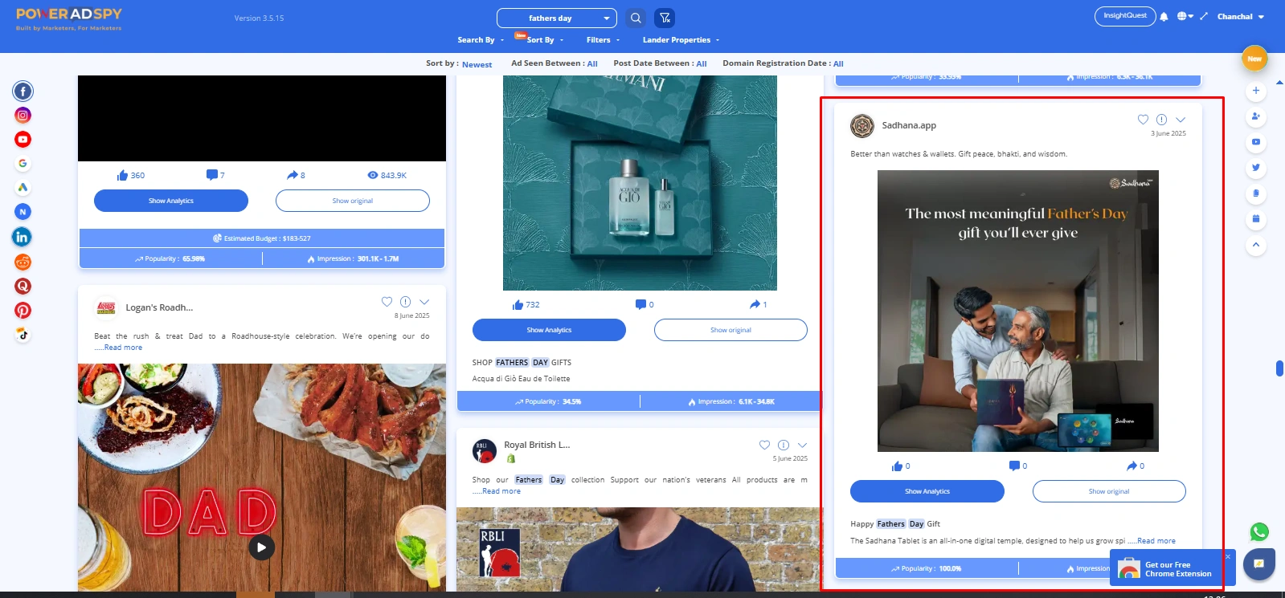Screen dimensions: 1285x598
Task: Click the info icon on Logan's Roadhouse card
Action: 405,302
